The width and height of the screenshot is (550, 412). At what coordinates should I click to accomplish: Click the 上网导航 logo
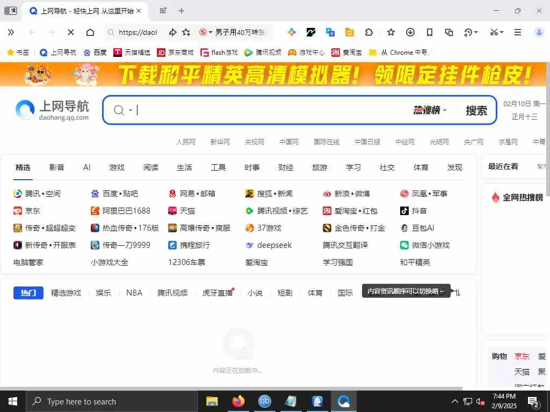point(52,110)
